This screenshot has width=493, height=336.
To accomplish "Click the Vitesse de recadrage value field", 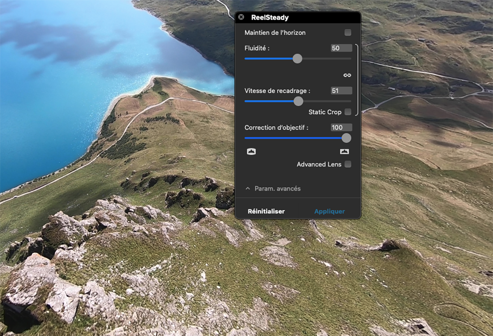I will tap(341, 91).
